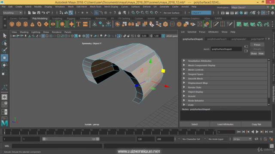Open the Modeling menu set dropdown
This screenshot has height=154, width=275.
pyautogui.click(x=12, y=13)
